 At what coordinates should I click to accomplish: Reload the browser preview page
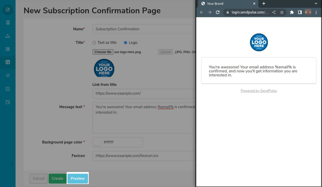pos(218,12)
